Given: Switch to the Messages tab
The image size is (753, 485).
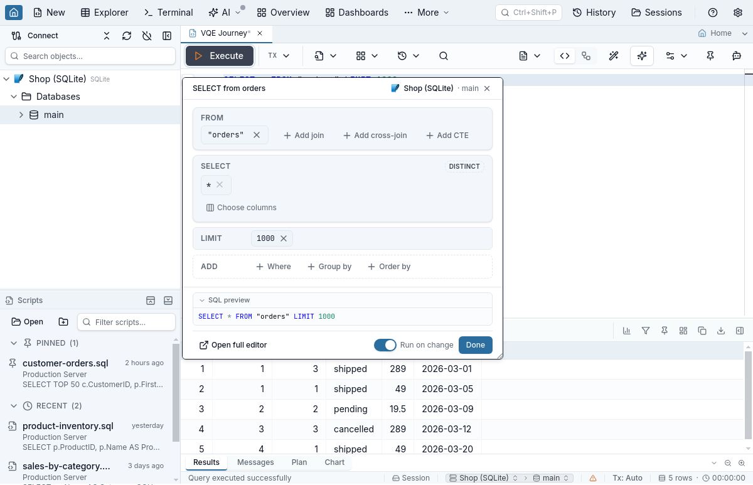Looking at the screenshot, I should click(255, 462).
